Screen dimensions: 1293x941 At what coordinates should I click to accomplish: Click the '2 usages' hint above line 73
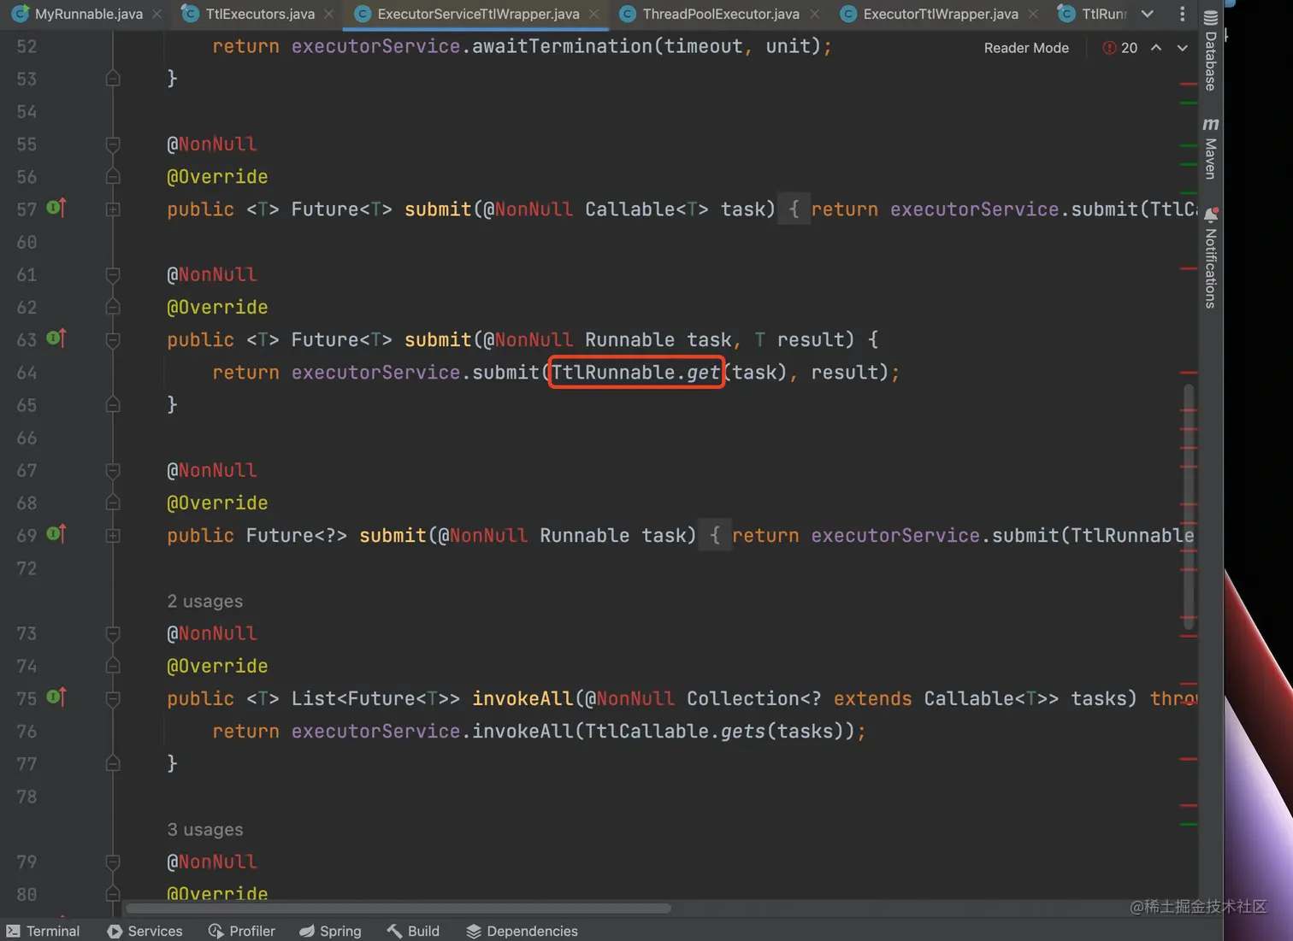tap(204, 601)
